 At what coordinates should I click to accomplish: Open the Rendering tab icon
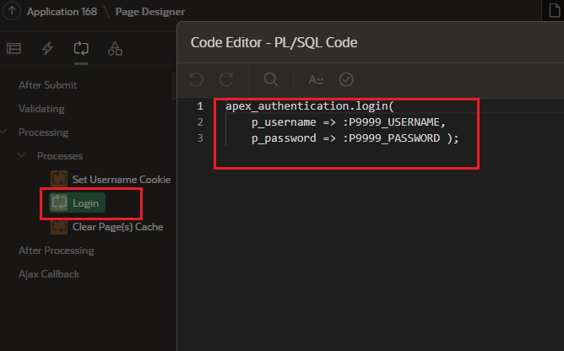click(x=14, y=47)
